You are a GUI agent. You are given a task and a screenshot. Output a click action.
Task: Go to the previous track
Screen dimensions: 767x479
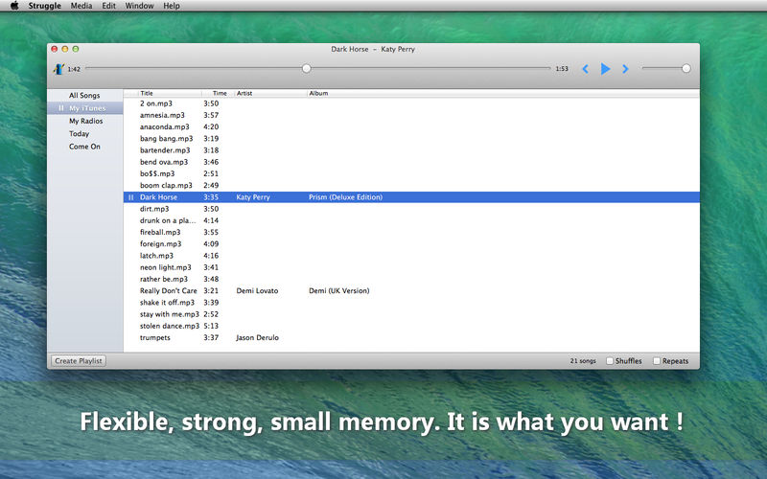(x=585, y=69)
